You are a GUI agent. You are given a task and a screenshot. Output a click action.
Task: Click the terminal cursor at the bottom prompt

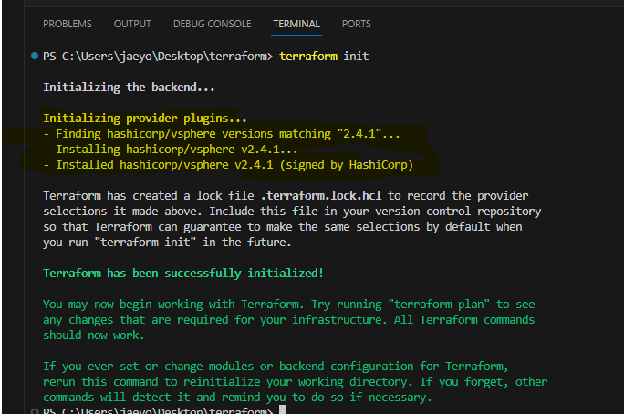[x=282, y=409]
